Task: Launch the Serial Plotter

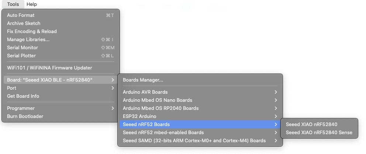Action: click(61, 55)
